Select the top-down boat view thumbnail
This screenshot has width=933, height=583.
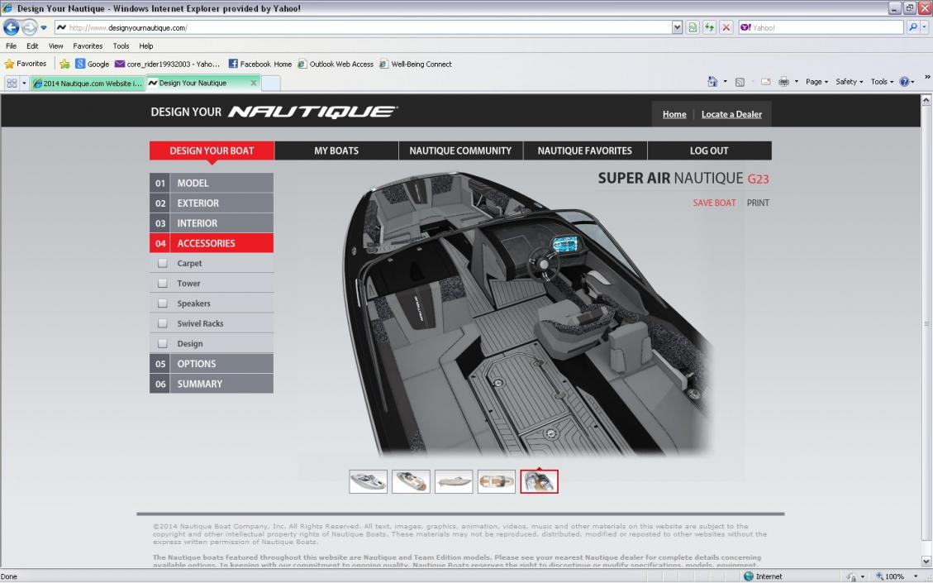tap(497, 481)
